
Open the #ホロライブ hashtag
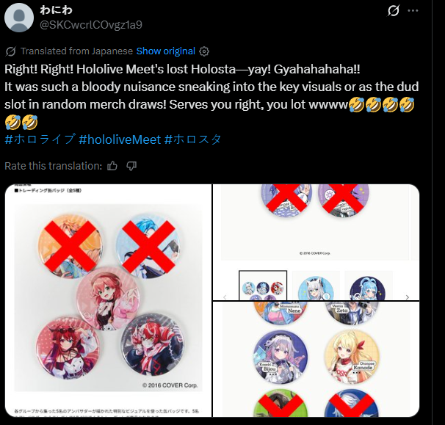(x=40, y=139)
